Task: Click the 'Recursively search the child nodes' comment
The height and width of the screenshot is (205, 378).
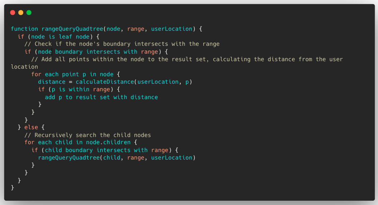Action: pyautogui.click(x=87, y=135)
